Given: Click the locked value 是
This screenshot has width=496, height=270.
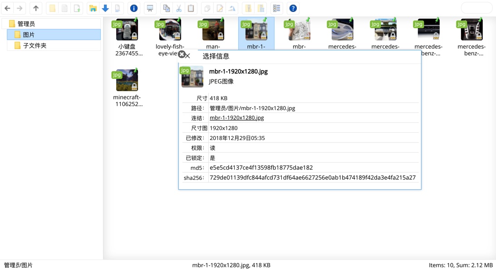Looking at the screenshot, I should (x=212, y=158).
